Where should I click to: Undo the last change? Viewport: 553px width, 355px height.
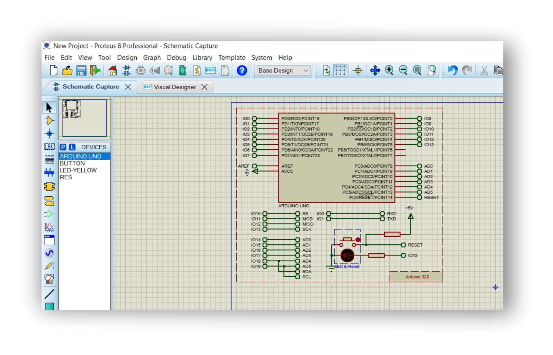(x=452, y=71)
